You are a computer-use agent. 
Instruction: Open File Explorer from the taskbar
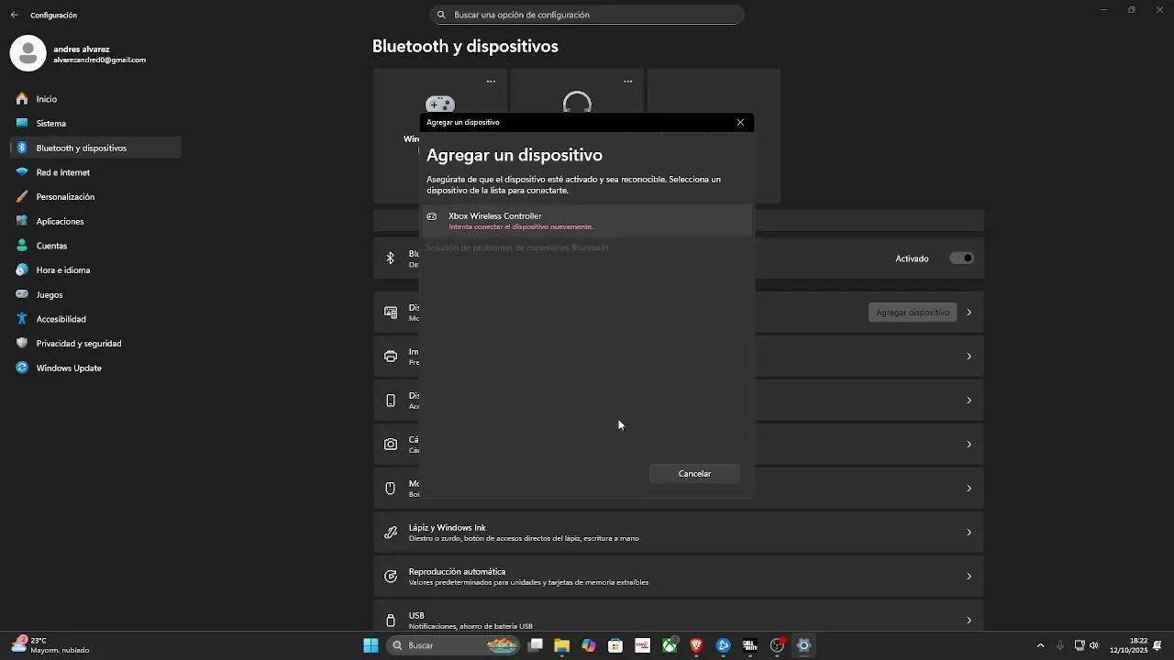point(562,645)
